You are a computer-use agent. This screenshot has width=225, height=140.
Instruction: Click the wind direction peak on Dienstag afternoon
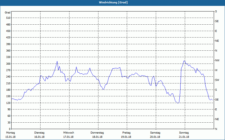click(57, 61)
